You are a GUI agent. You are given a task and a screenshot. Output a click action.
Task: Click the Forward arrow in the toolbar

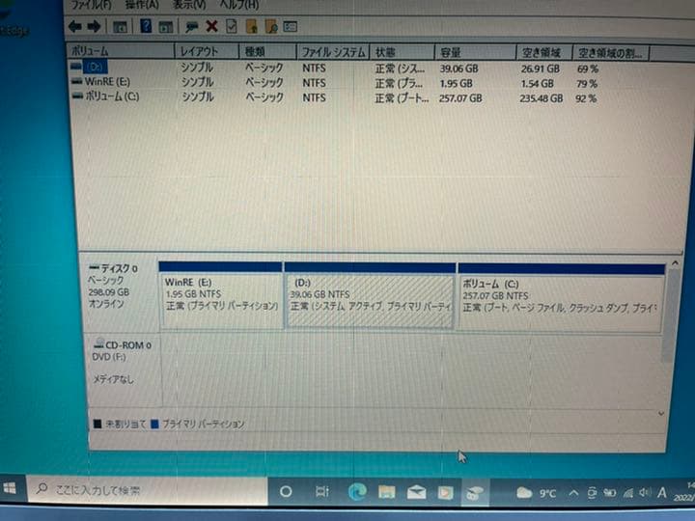[x=94, y=27]
